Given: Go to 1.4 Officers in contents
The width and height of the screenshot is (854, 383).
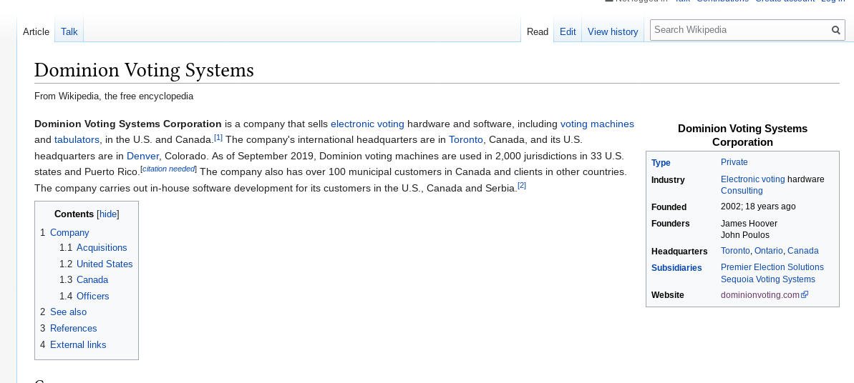Looking at the screenshot, I should coord(92,296).
